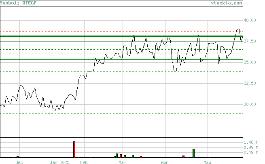265x164 pixels.
Task: Click the tallest red volume bar
Action: [x=74, y=149]
